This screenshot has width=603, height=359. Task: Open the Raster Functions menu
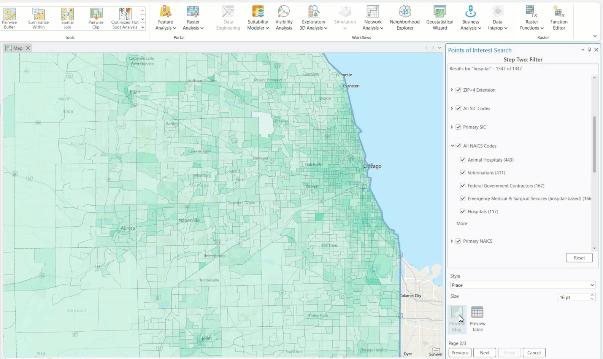tap(532, 18)
